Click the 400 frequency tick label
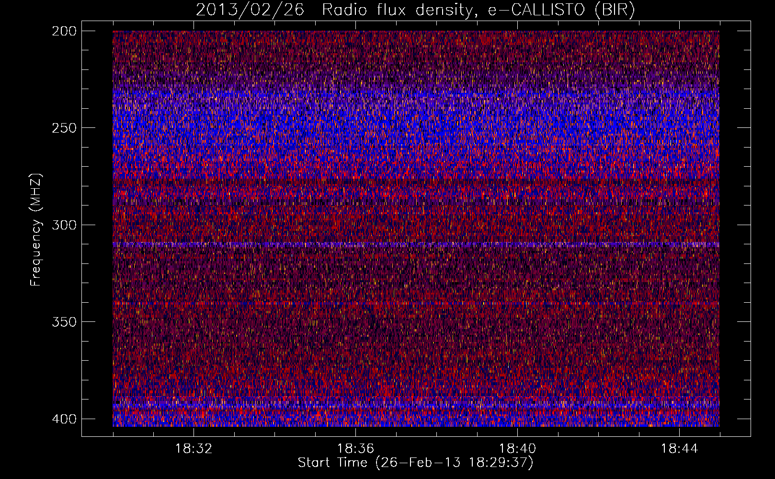Image resolution: width=775 pixels, height=479 pixels. [x=64, y=419]
